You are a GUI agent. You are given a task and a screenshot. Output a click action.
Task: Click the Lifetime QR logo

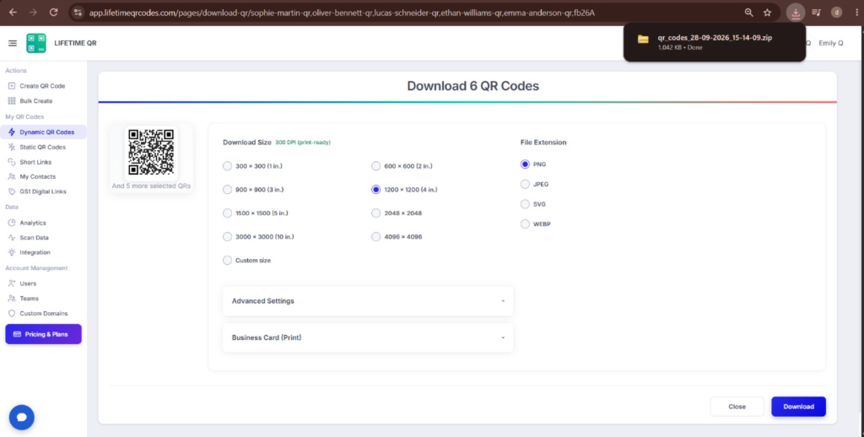click(x=36, y=43)
